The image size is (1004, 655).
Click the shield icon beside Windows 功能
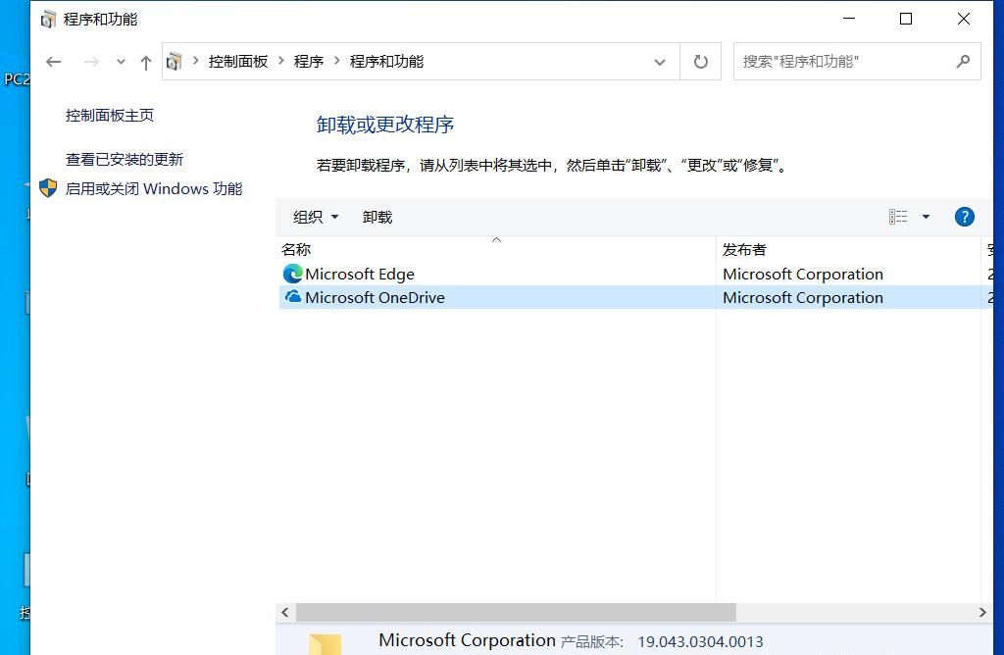coord(48,188)
